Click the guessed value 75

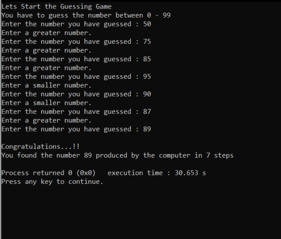click(147, 42)
